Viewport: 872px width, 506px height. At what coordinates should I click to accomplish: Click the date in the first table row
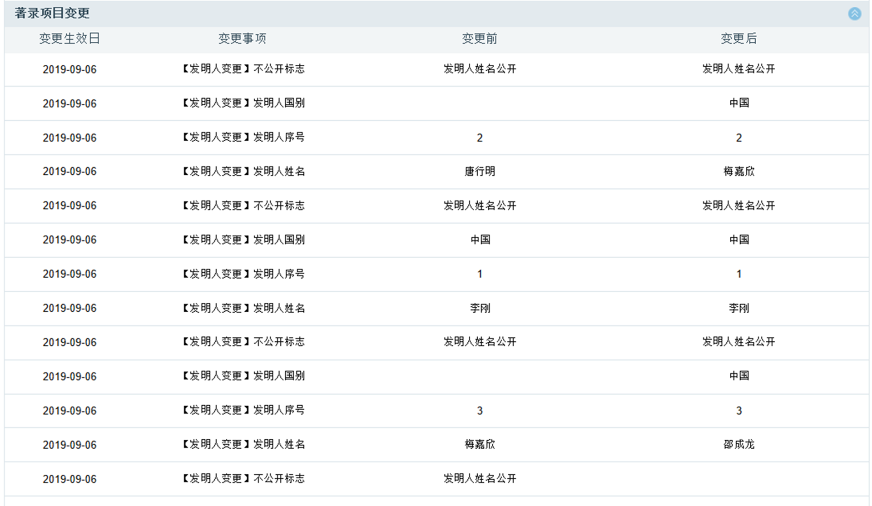click(x=69, y=69)
